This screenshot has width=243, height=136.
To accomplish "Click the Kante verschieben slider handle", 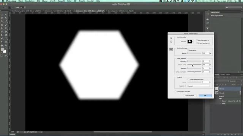I will (x=194, y=72).
